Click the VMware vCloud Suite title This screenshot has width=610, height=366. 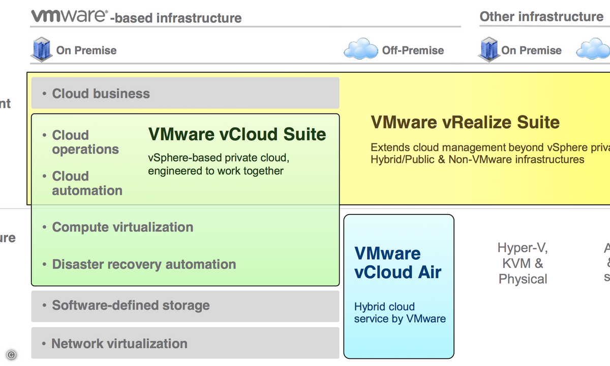point(237,135)
